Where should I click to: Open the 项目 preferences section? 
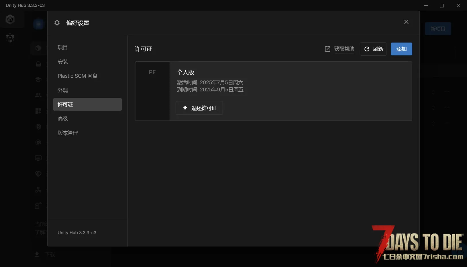87,47
